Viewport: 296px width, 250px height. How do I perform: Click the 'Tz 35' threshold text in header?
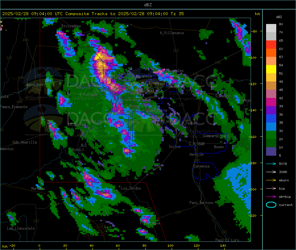coord(177,13)
